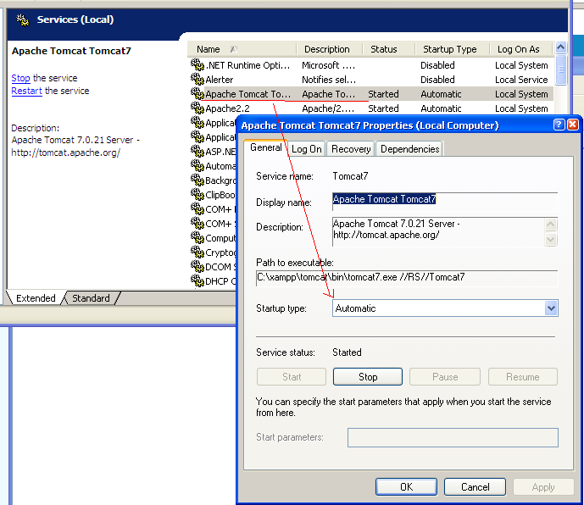Select the Apache2.2 service name
Image resolution: width=584 pixels, height=505 pixels.
coord(227,108)
